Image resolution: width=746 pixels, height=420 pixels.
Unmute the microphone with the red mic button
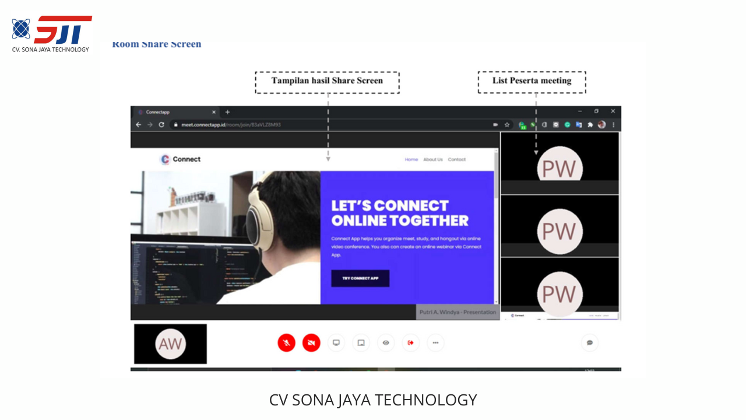(x=286, y=343)
